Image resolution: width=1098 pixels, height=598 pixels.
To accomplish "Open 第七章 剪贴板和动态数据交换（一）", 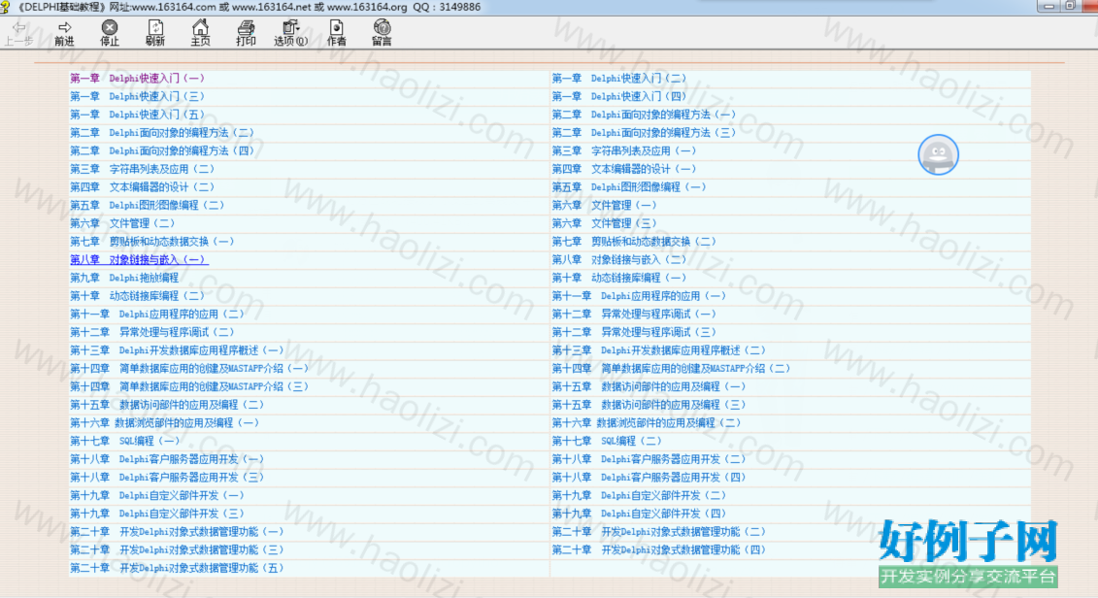I will pos(152,242).
